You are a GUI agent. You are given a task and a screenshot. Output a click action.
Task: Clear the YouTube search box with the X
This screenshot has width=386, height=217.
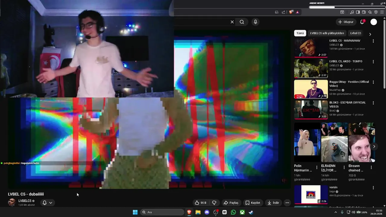pyautogui.click(x=232, y=22)
